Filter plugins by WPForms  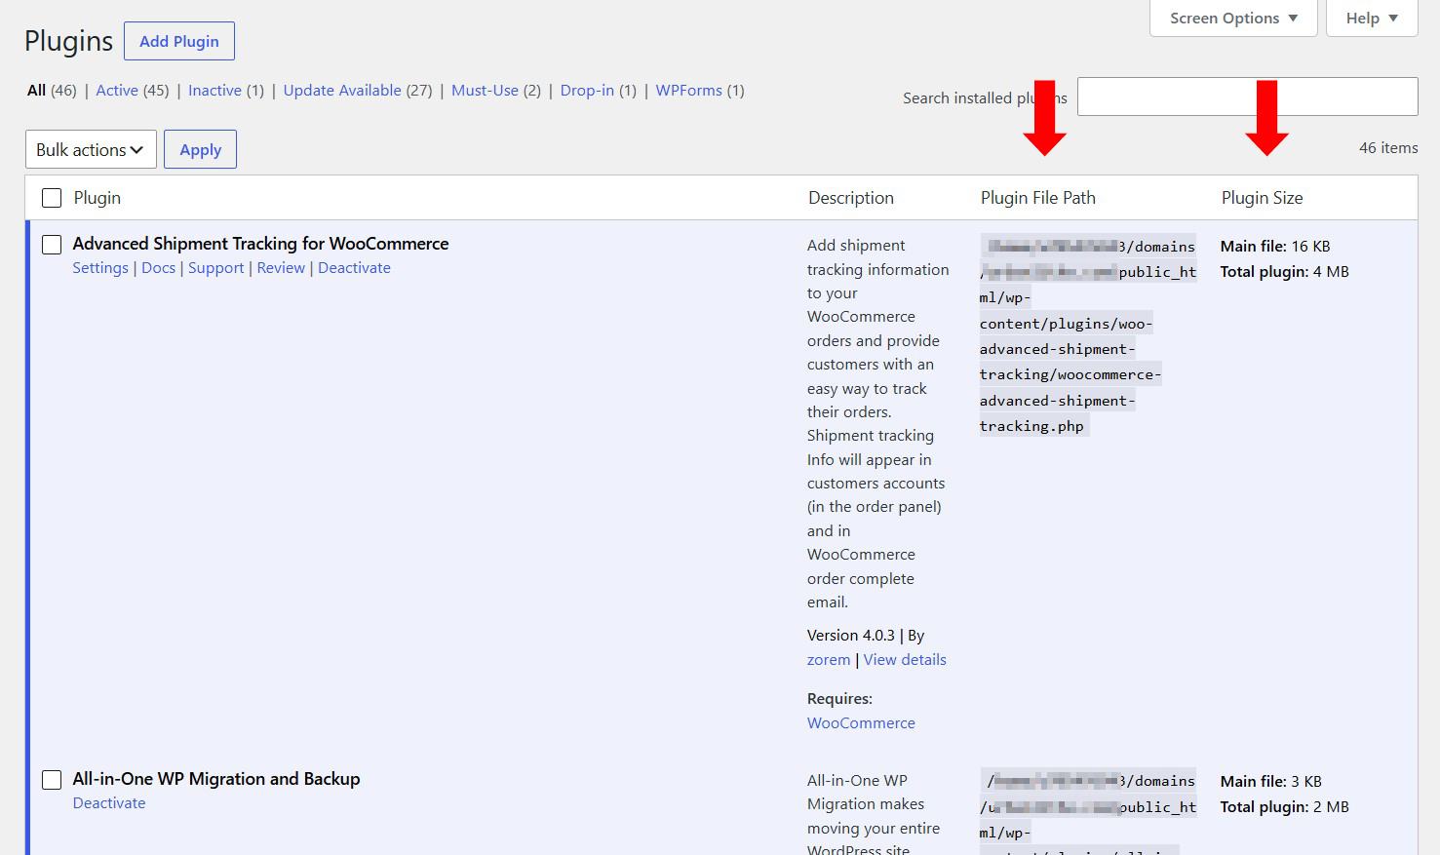tap(689, 91)
